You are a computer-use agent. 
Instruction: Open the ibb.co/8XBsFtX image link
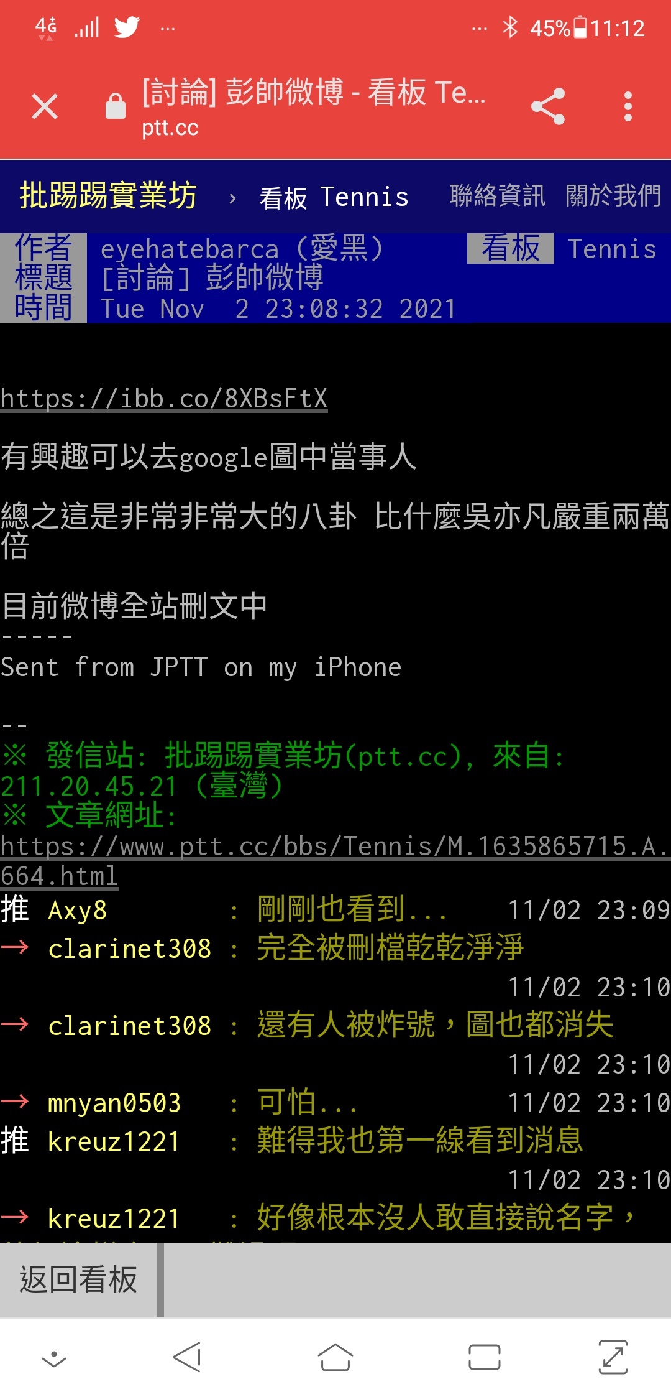pyautogui.click(x=164, y=399)
